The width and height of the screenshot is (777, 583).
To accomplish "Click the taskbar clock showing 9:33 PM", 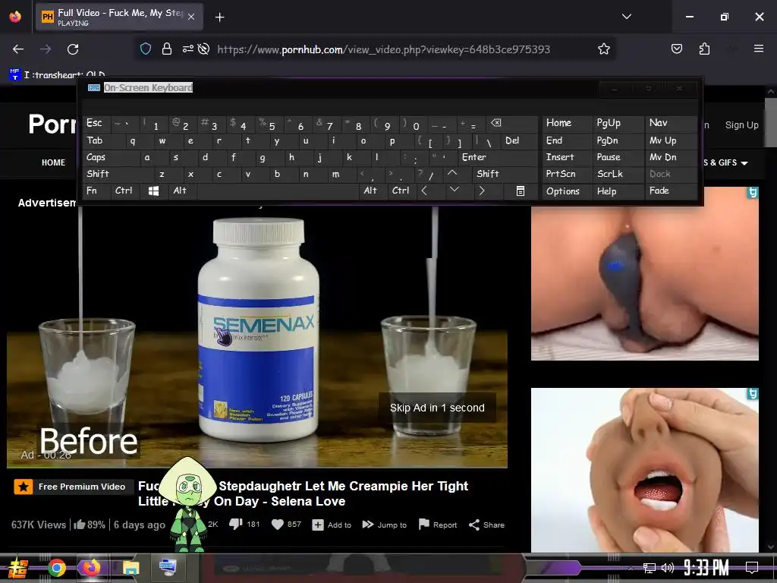I will tap(706, 567).
